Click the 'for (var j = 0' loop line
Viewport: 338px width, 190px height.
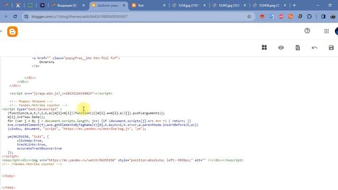[99, 121]
